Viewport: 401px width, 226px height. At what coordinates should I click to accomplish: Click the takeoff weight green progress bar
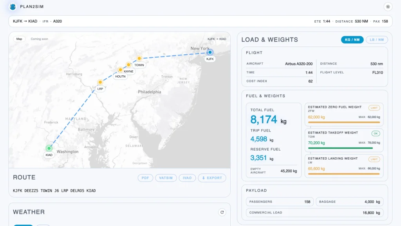(340, 148)
